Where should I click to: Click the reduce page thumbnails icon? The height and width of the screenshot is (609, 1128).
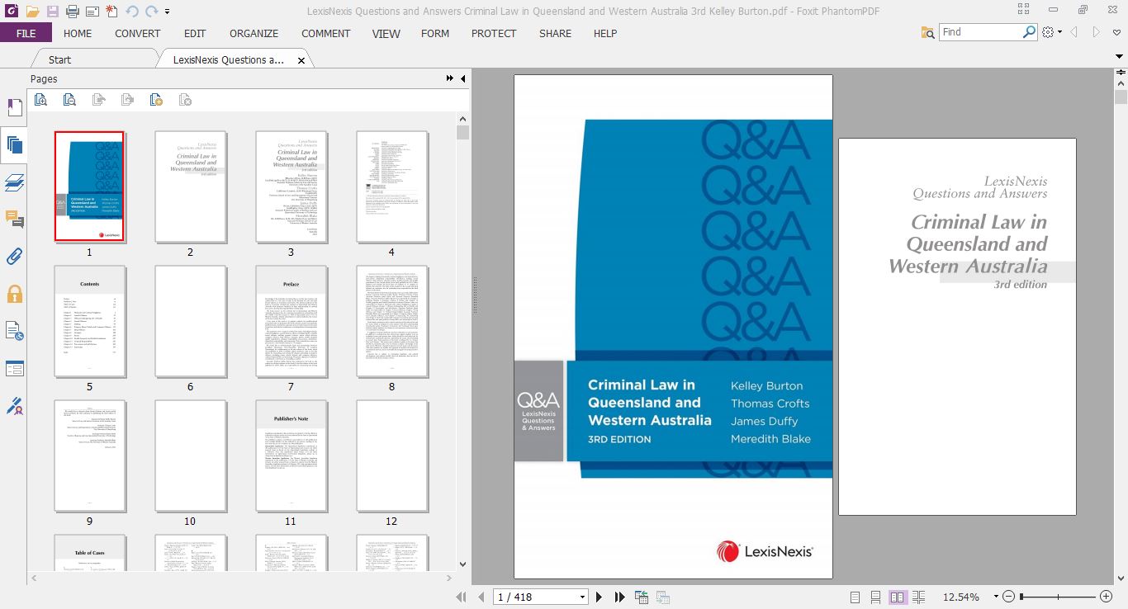[x=69, y=100]
